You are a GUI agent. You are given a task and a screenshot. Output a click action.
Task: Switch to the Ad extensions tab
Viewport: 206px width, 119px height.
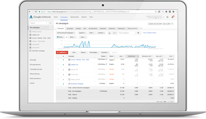point(93,28)
